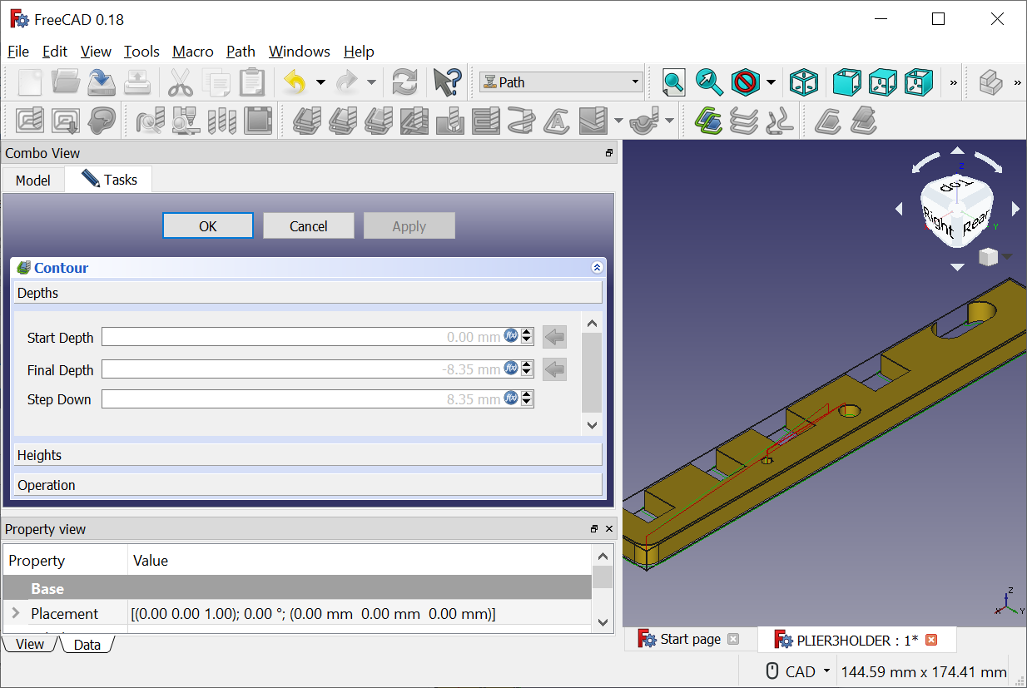Click the Copy icon
1027x688 pixels.
[x=216, y=82]
